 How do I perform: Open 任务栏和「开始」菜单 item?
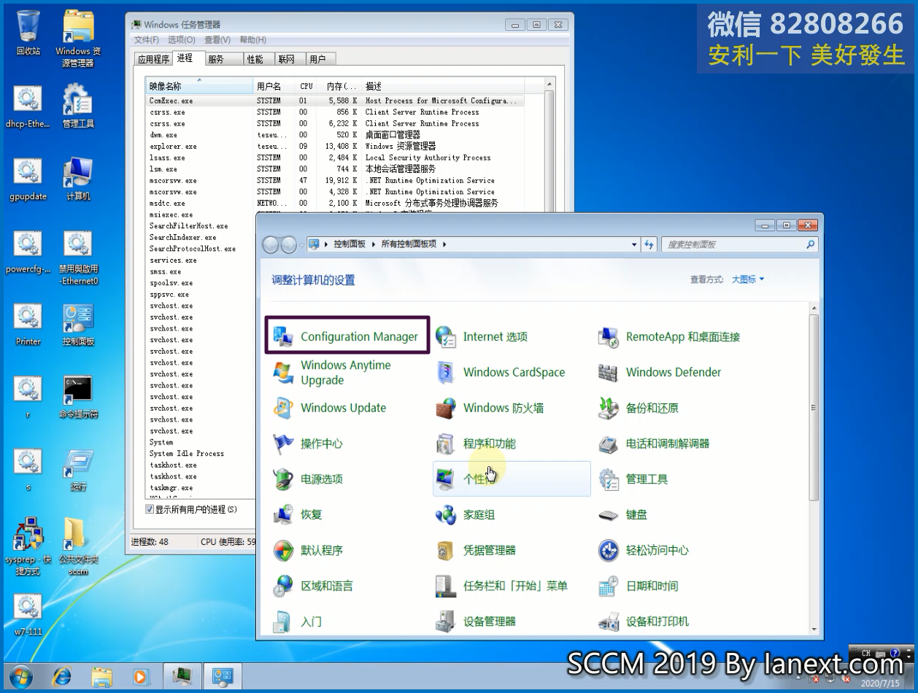(x=502, y=586)
